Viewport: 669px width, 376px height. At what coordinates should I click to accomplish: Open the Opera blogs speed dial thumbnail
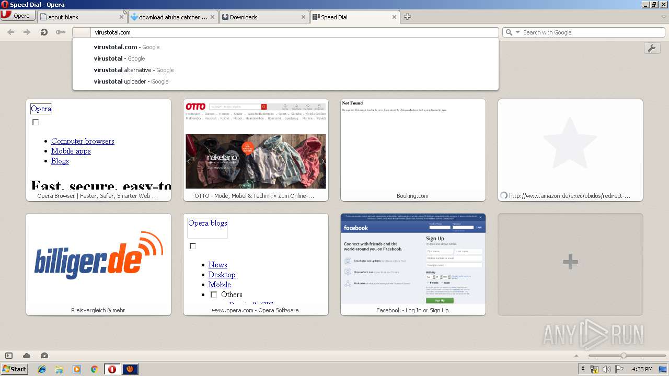(x=256, y=264)
